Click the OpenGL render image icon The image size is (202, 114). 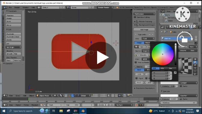tap(128, 95)
